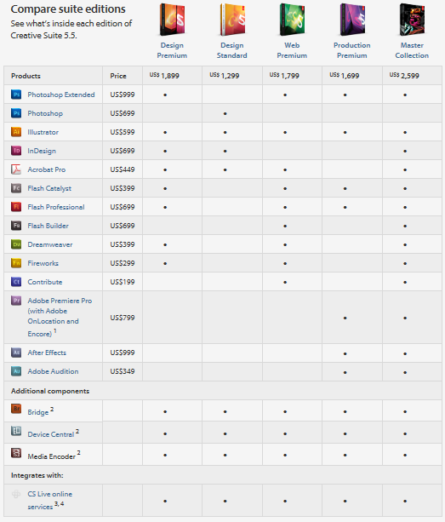This screenshot has width=445, height=522.
Task: Click the Additional components section heading
Action: 50,391
